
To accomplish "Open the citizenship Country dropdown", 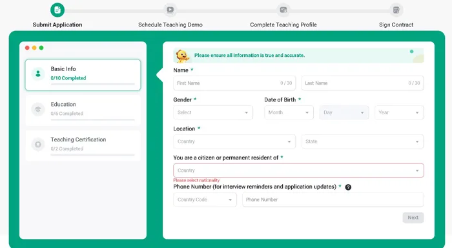I will click(298, 170).
